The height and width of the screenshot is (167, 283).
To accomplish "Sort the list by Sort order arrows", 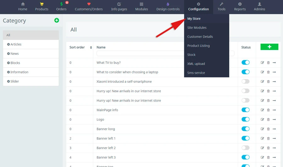I will (91, 47).
